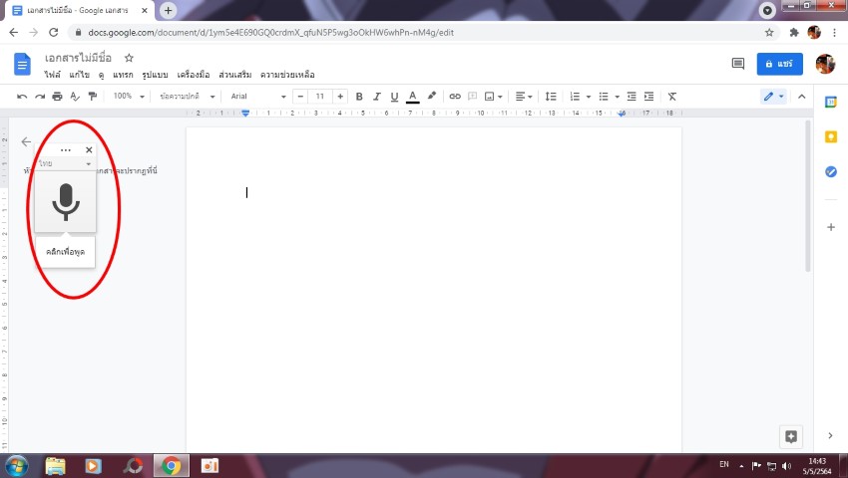Open comment history icon
The height and width of the screenshot is (478, 848).
pos(737,64)
